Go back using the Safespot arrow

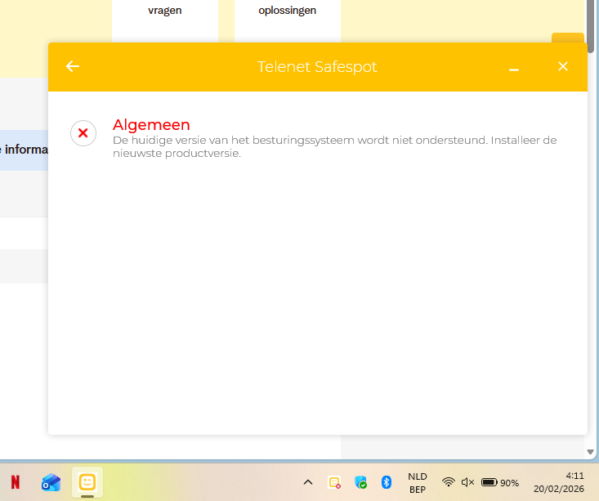pyautogui.click(x=73, y=66)
